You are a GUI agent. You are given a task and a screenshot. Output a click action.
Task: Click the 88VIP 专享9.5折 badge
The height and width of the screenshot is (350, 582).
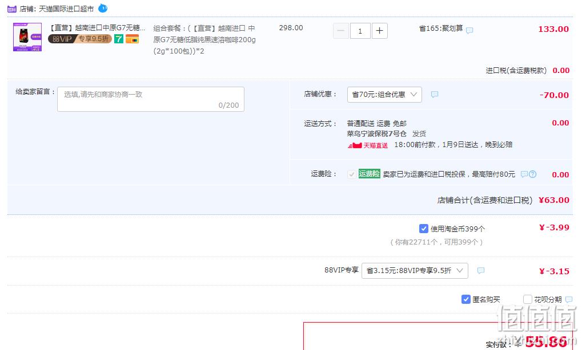[x=80, y=39]
